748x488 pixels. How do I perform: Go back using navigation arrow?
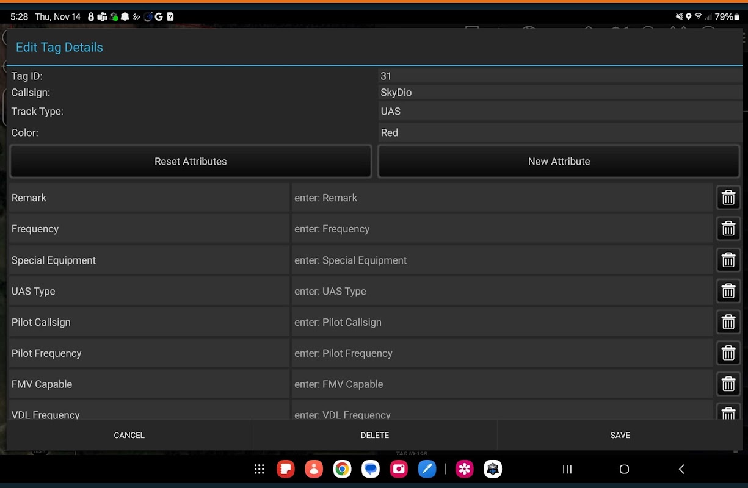(x=681, y=469)
